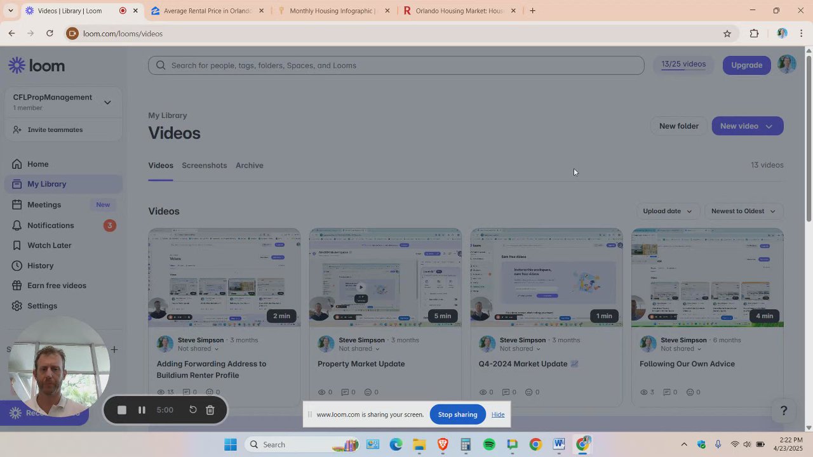Image resolution: width=813 pixels, height=457 pixels.
Task: Click the Following Our Own Advice title
Action: pyautogui.click(x=687, y=364)
